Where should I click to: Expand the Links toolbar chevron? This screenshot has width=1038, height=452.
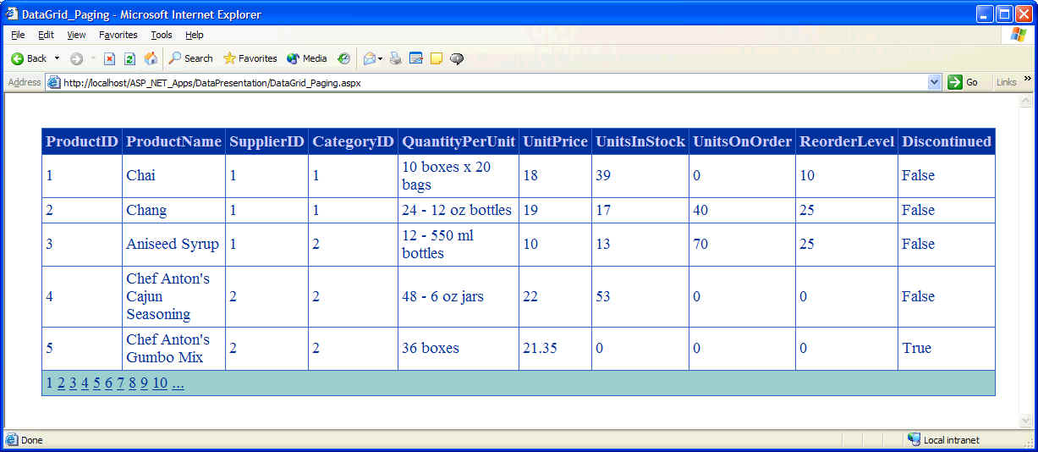1027,79
